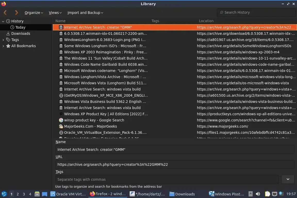This screenshot has height=198, width=297.
Task: Select 'Windows XP Product Key | All Editions' entry
Action: (x=175, y=114)
